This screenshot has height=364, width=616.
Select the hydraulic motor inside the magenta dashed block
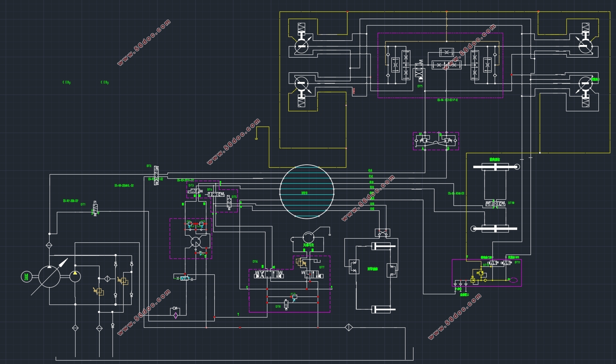195,242
